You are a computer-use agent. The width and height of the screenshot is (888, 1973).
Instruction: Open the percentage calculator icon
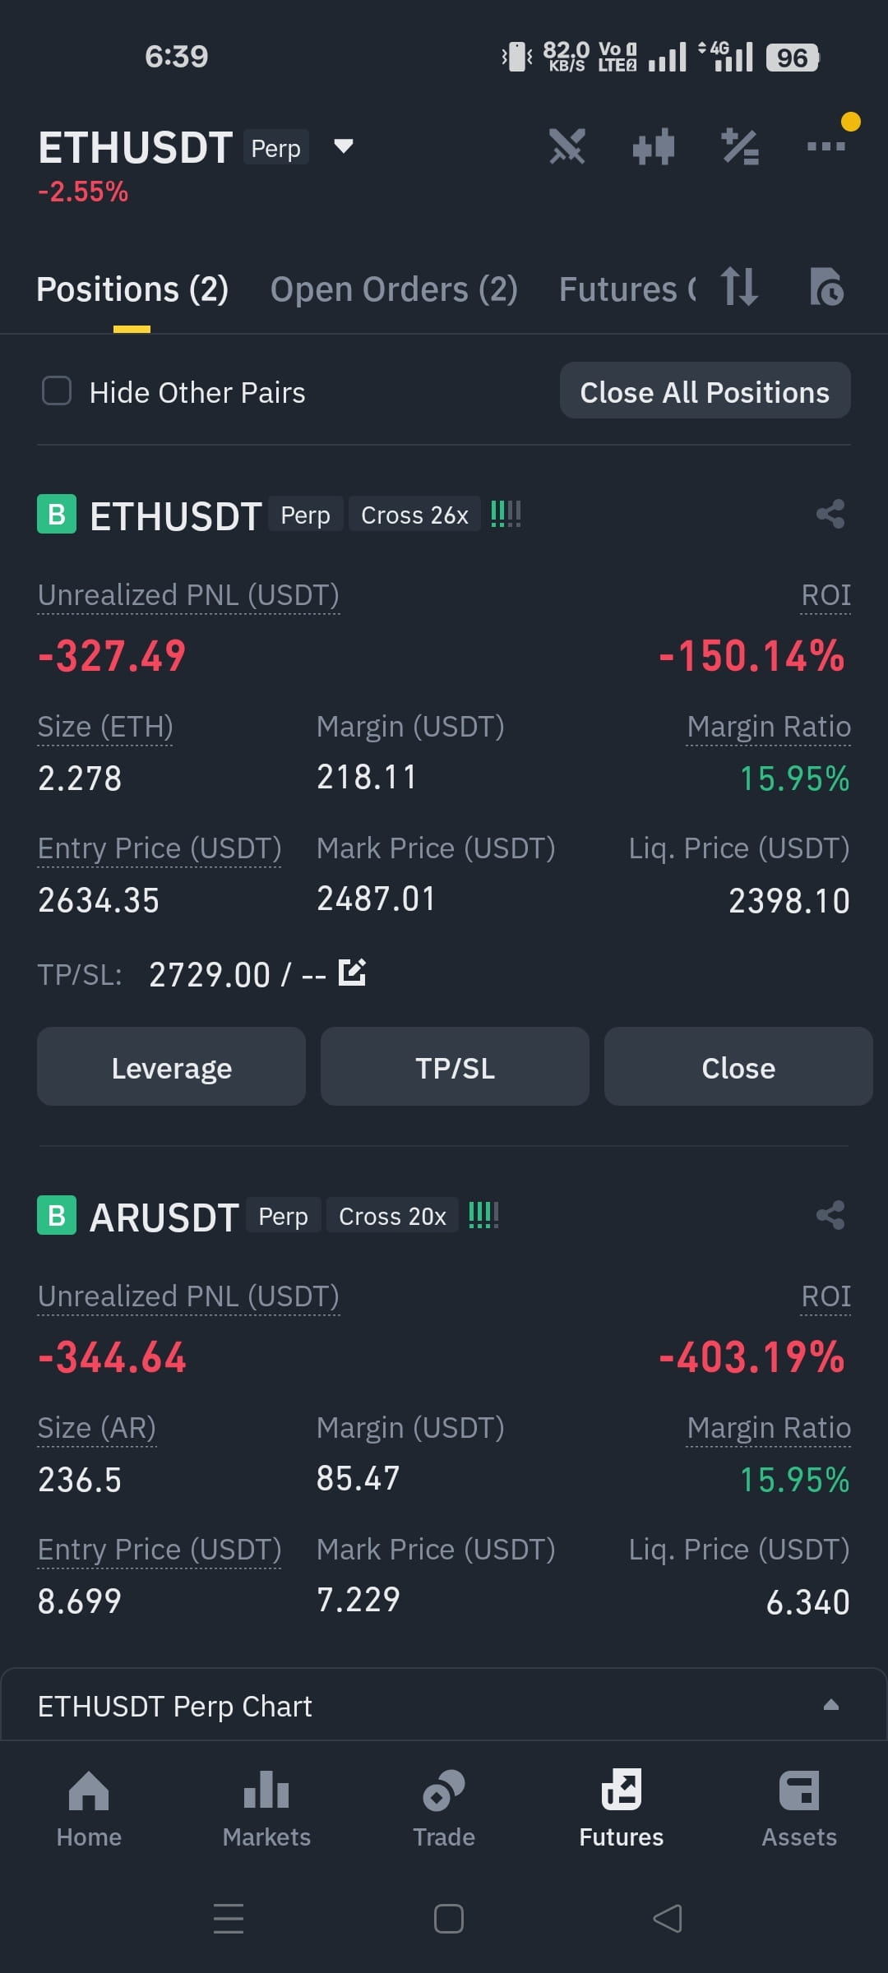coord(740,147)
